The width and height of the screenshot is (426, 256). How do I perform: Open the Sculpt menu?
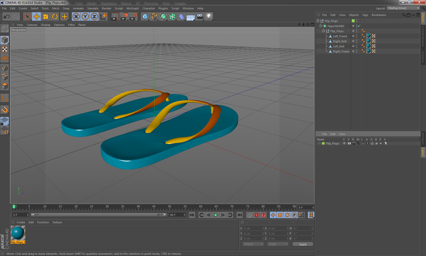119,8
